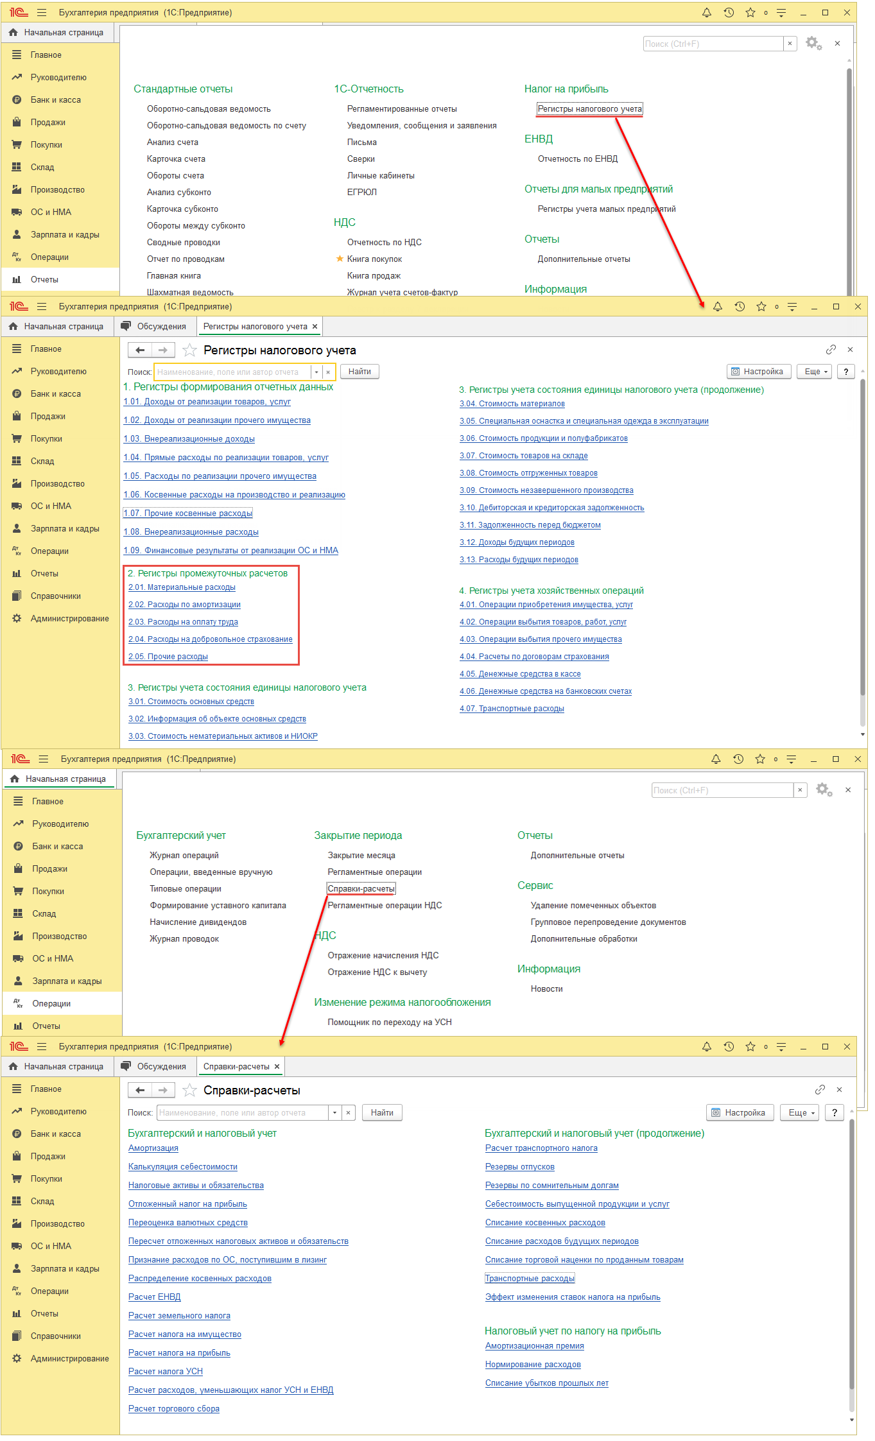Open Книга покупок under НДС
Viewport: 875px width, 1441px height.
374,259
